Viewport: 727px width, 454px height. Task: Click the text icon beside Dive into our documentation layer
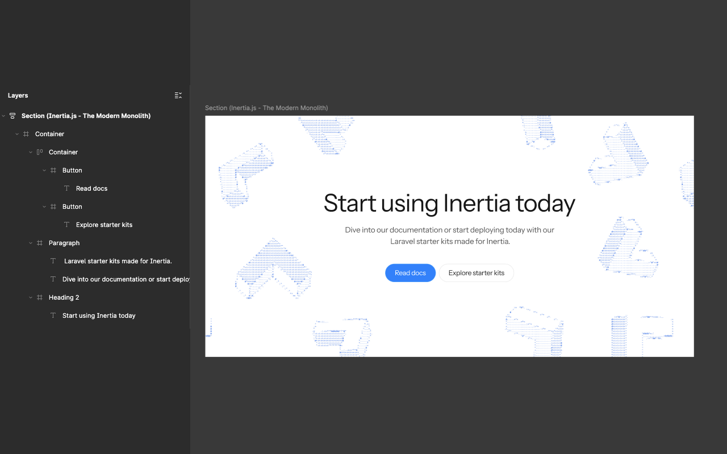pos(53,279)
